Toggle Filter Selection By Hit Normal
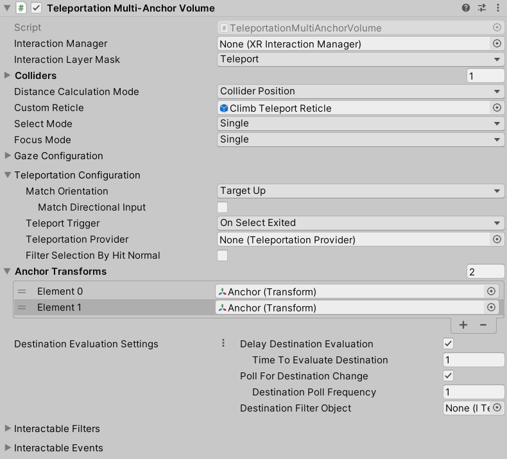This screenshot has width=507, height=459. (223, 255)
